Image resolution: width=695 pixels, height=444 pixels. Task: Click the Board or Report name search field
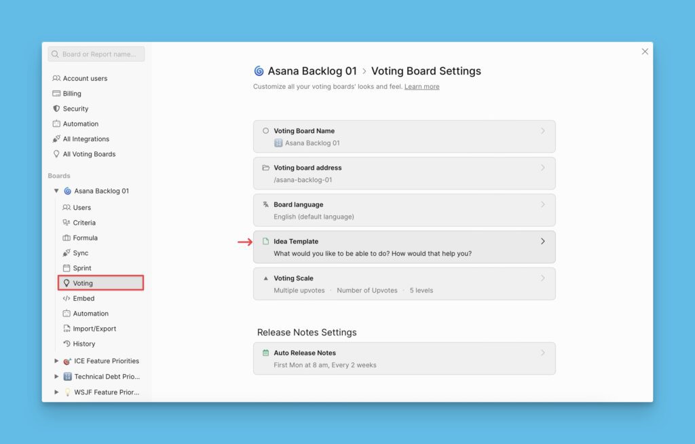tap(96, 54)
